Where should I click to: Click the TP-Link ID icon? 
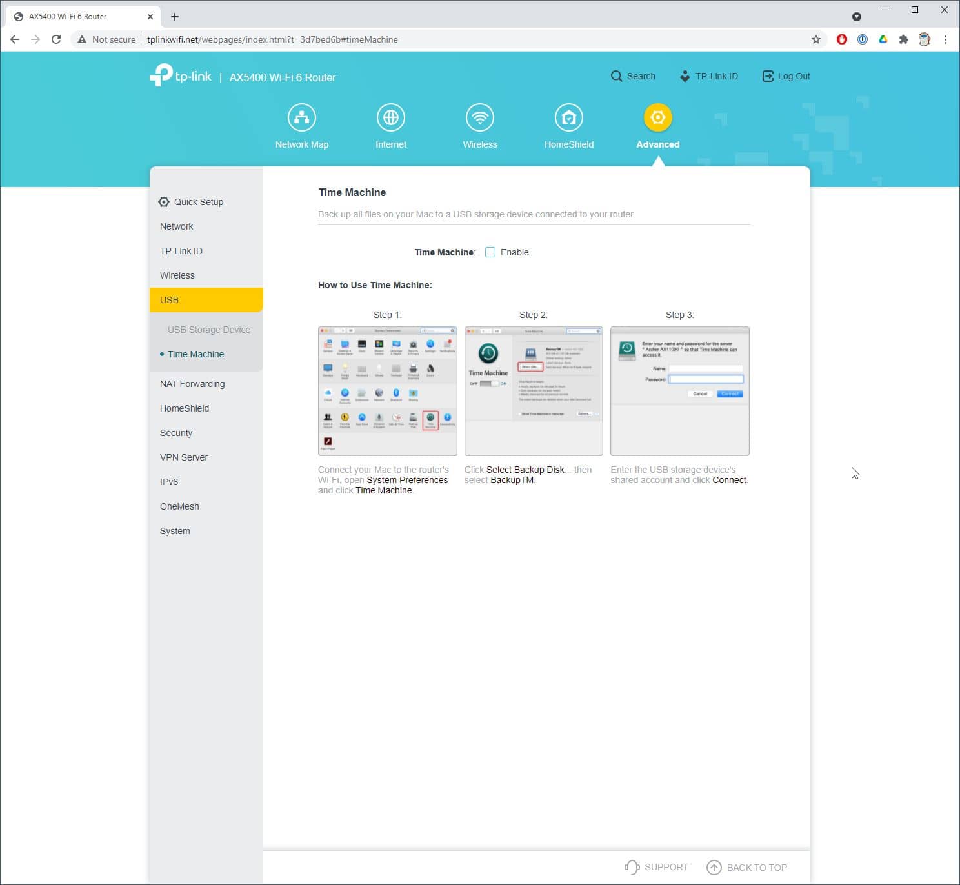tap(685, 76)
